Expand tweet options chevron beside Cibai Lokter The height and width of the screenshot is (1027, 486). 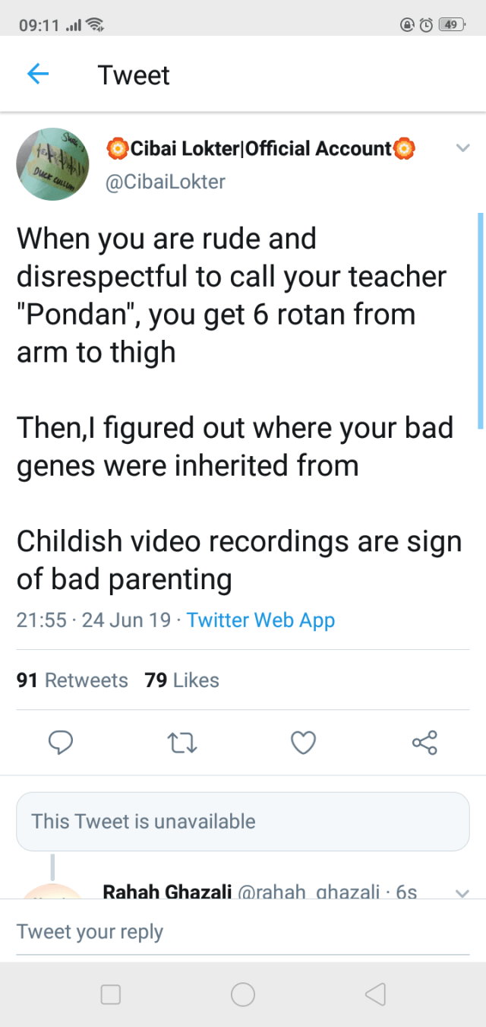(462, 149)
